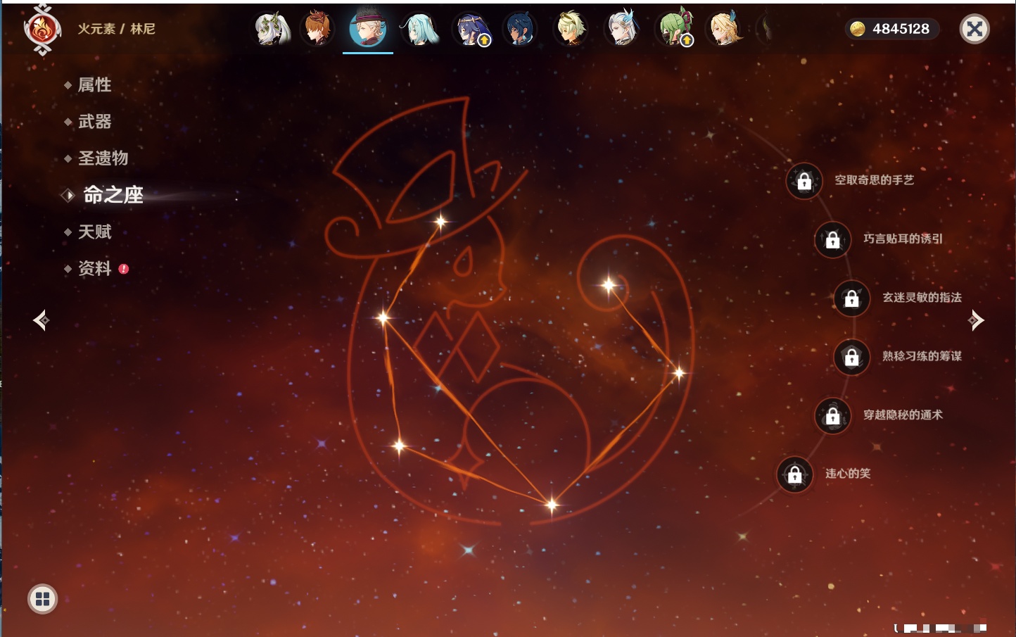Select the top-hat Lyney avatar
Viewport: 1016px width, 637px height.
368,29
